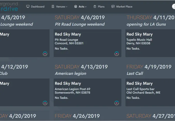
Task: Open Red Sky Mary at Last Call Sports bar
Action: click(x=150, y=92)
